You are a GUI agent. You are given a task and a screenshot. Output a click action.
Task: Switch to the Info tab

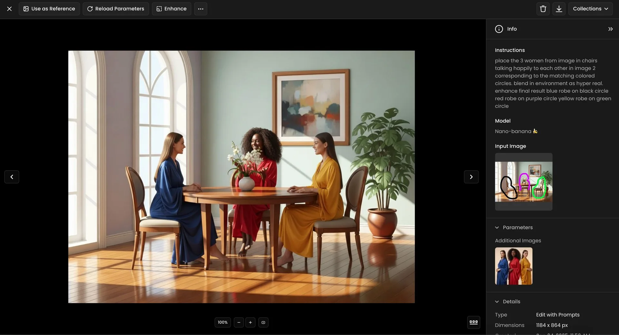pos(512,29)
